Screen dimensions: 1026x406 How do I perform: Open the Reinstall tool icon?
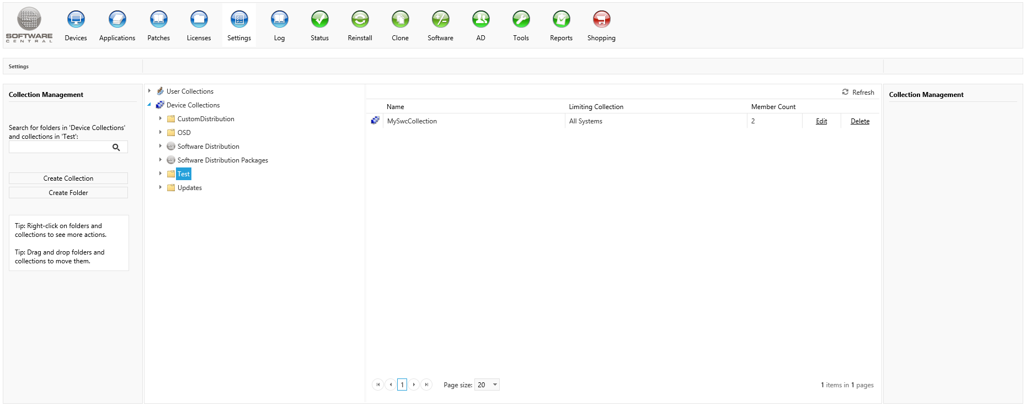[x=360, y=20]
